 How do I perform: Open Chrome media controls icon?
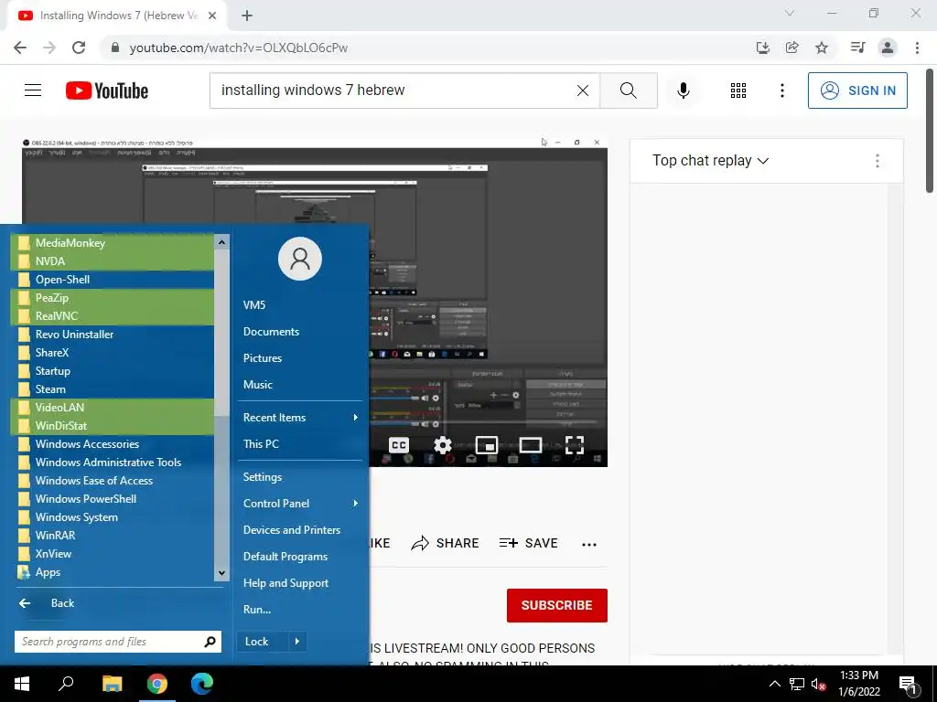pos(857,48)
